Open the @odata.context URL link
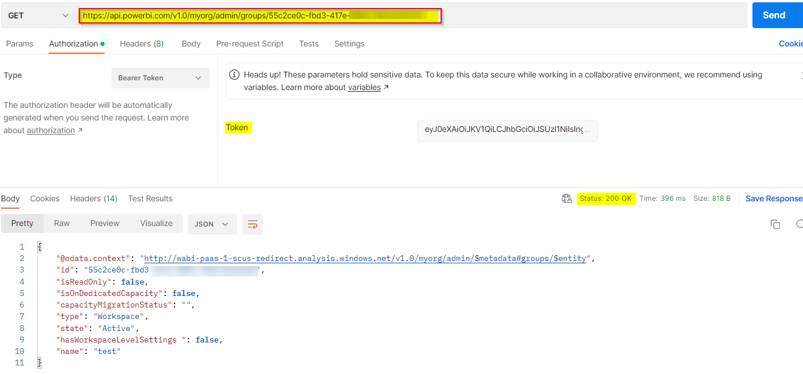This screenshot has width=803, height=374. 365,259
